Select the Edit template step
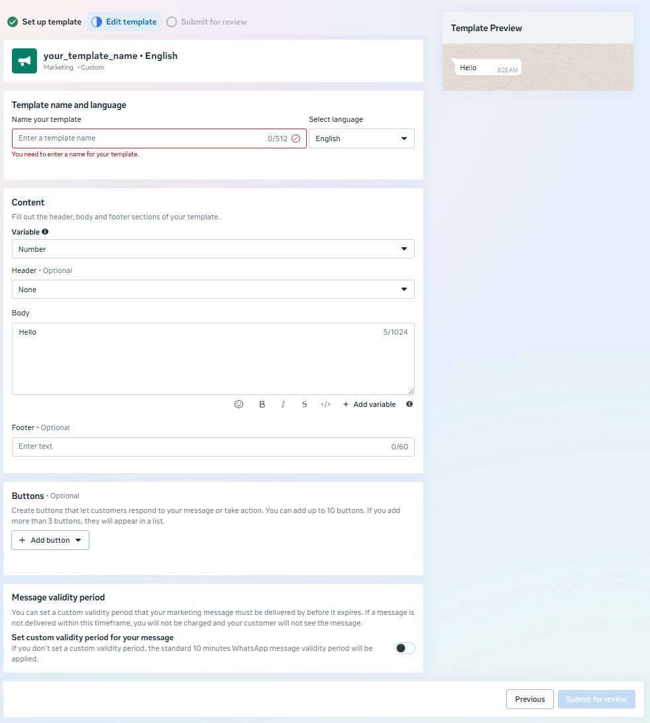650x723 pixels. 125,22
